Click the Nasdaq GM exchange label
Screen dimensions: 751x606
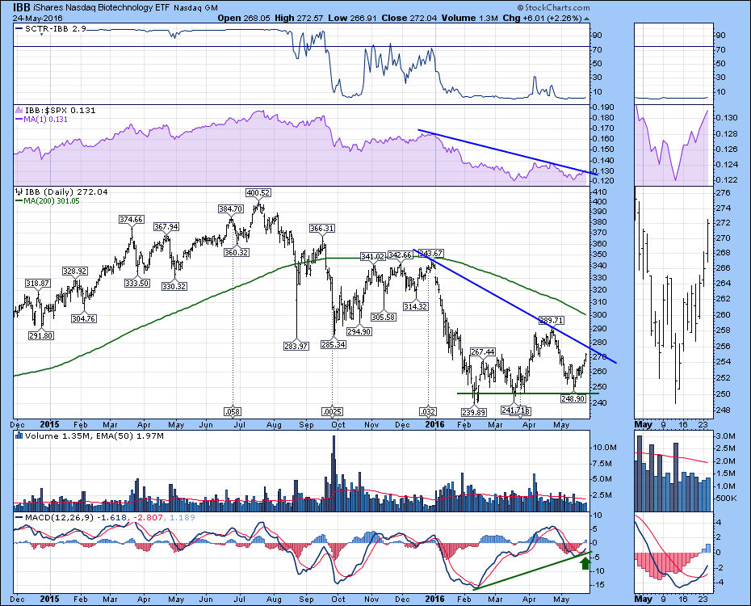195,8
